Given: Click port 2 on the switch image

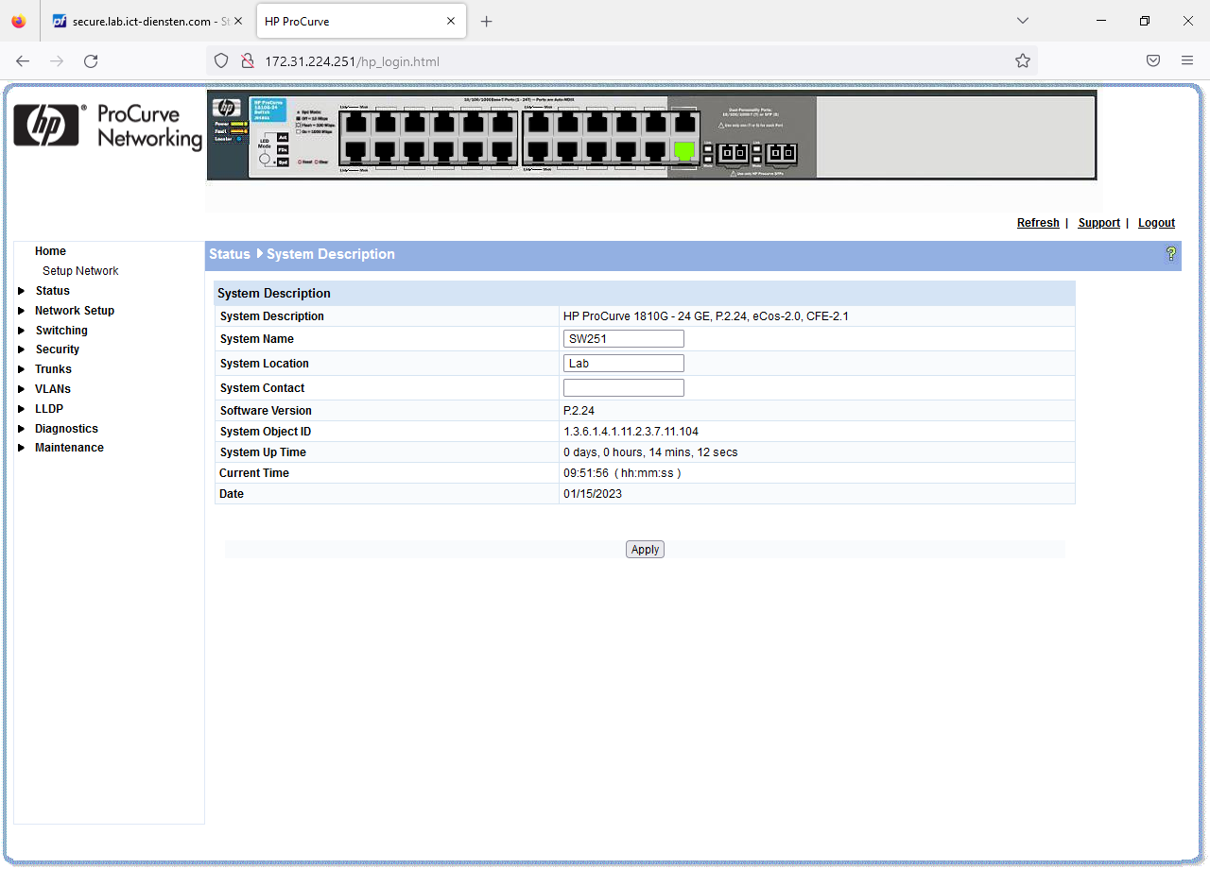Looking at the screenshot, I should (x=355, y=150).
